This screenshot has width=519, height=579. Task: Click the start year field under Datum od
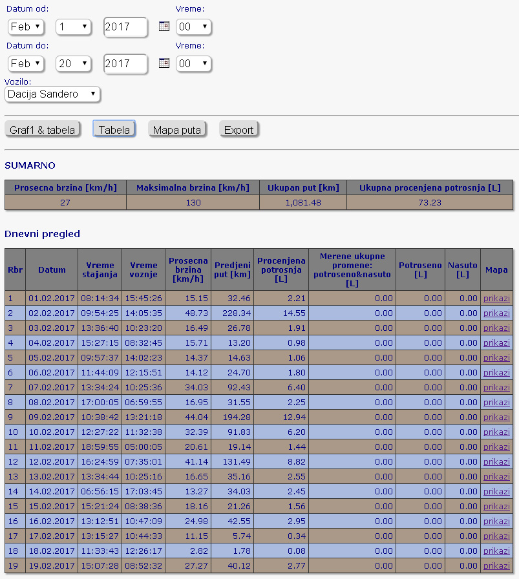coord(125,26)
